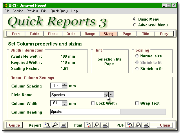Decrease Column Width with down arrow
Viewport: 182px width, 135px height.
click(64, 104)
